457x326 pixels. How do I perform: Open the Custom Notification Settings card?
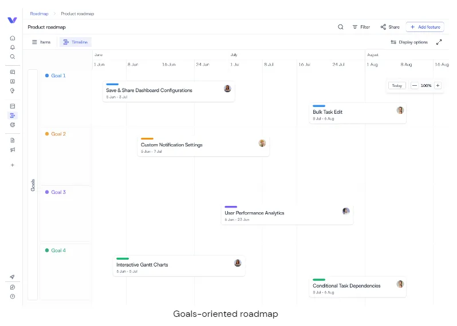[203, 146]
